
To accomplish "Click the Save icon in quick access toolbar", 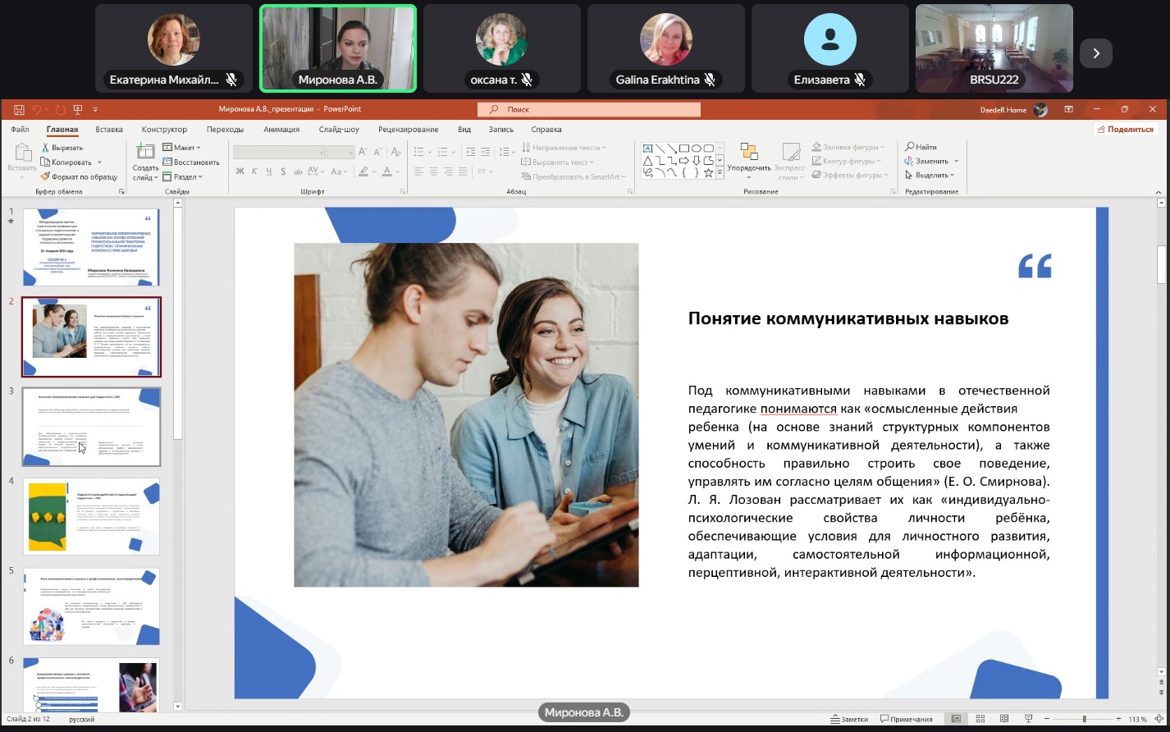I will [18, 109].
